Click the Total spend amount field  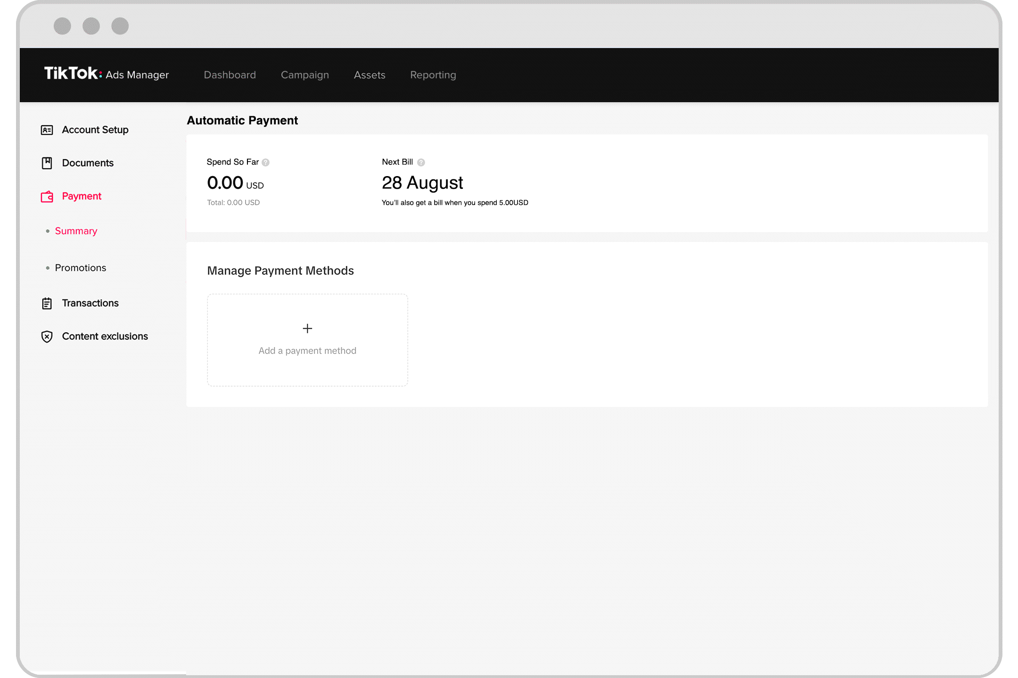point(234,202)
